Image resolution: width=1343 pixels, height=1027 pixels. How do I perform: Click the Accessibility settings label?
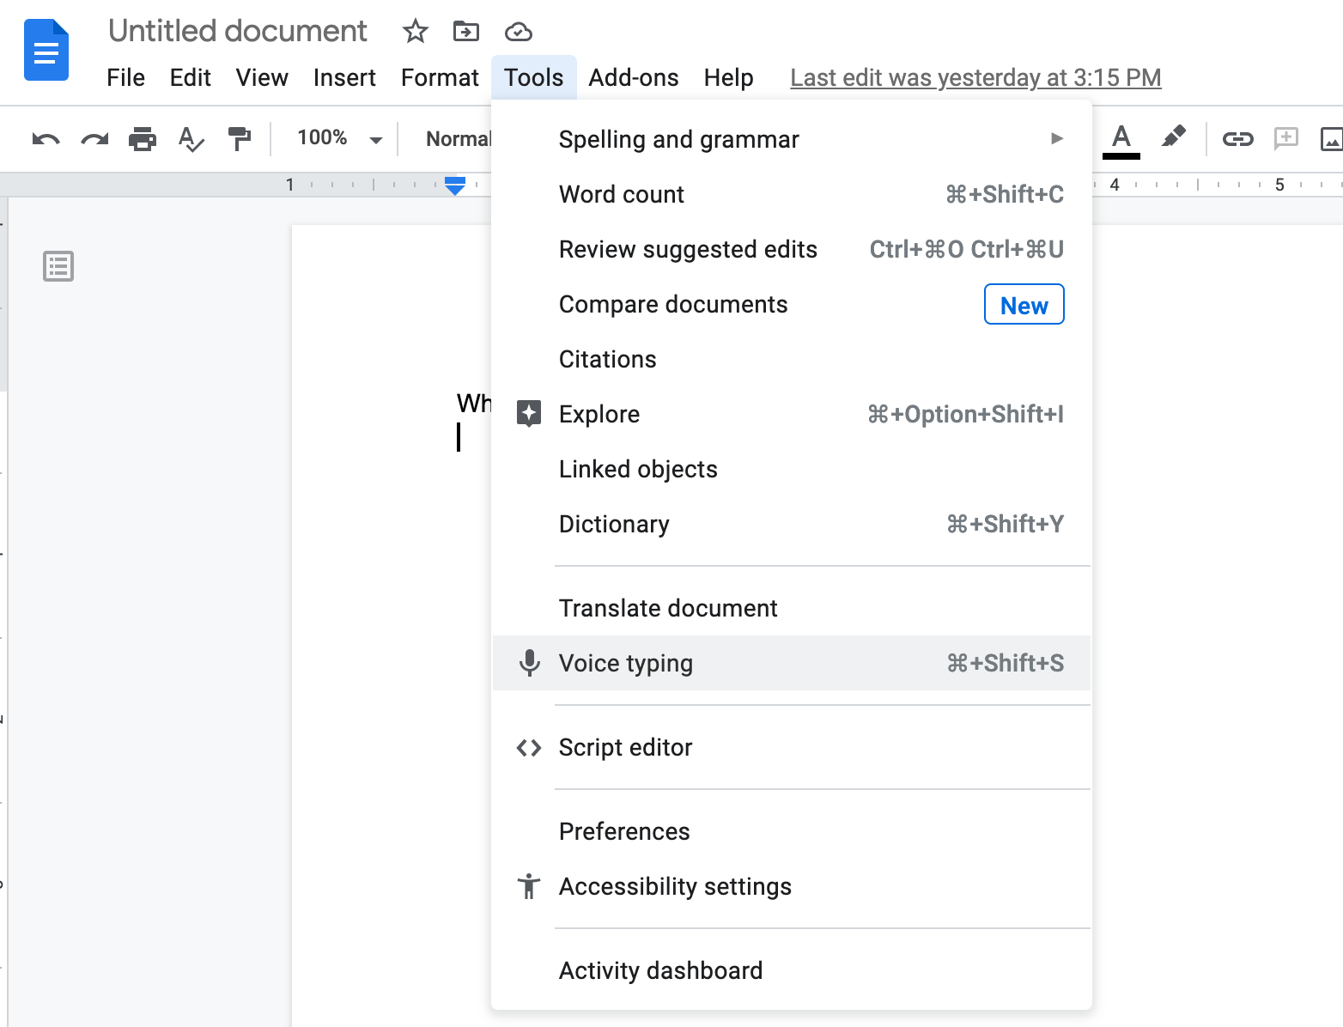(x=675, y=886)
